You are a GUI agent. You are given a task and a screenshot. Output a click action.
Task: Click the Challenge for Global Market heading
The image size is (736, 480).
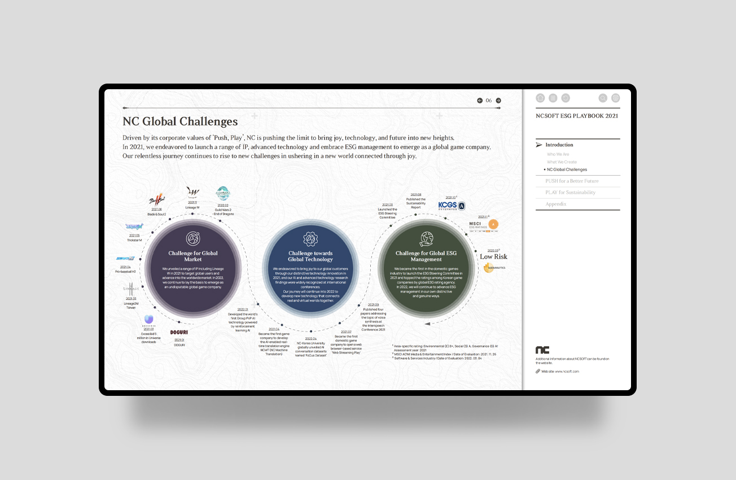click(x=193, y=256)
